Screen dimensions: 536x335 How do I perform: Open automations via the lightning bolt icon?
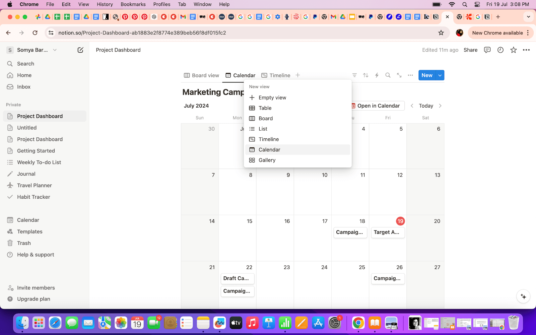point(377,75)
